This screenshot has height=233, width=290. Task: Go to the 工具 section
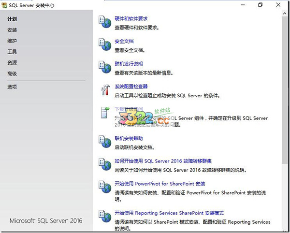pos(12,52)
